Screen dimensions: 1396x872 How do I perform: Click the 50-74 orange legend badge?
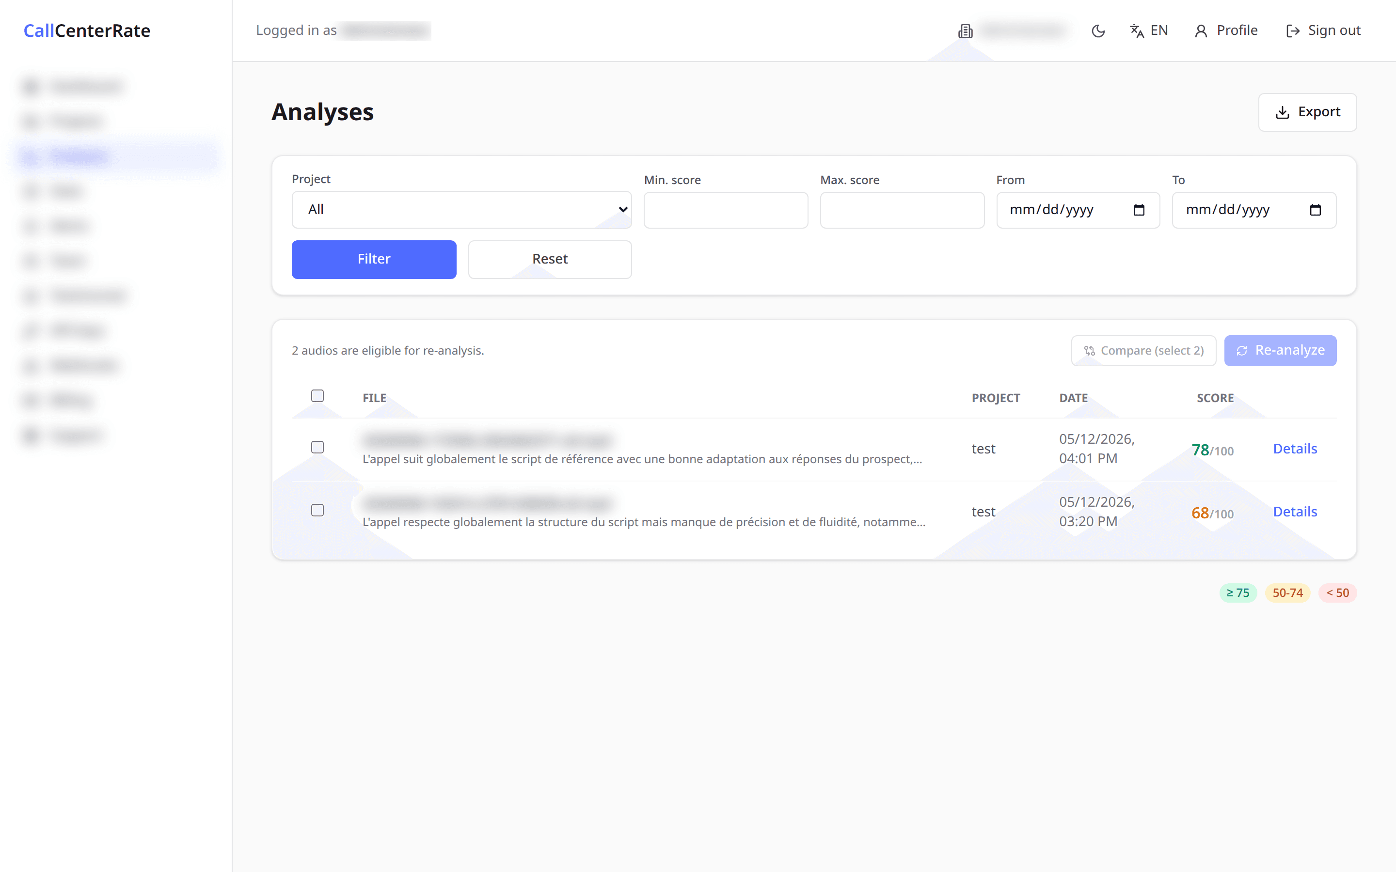1287,593
